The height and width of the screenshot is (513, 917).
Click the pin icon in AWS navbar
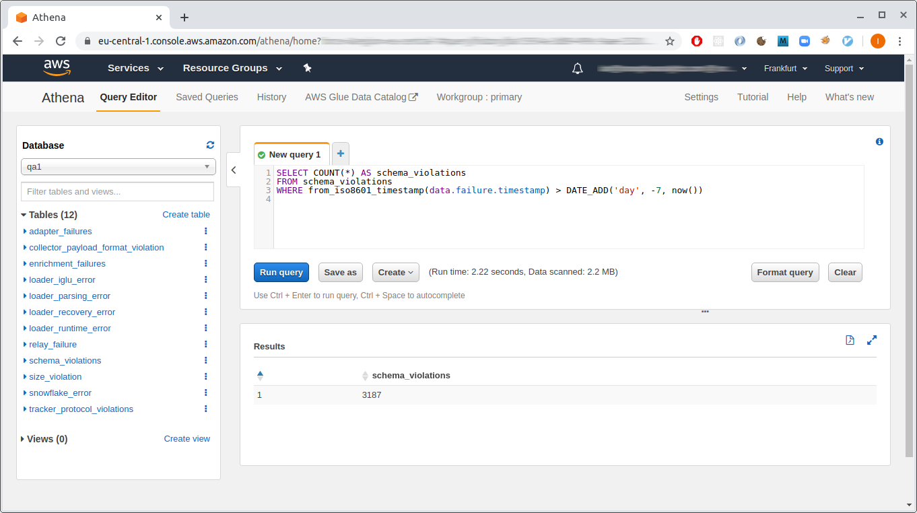(308, 68)
